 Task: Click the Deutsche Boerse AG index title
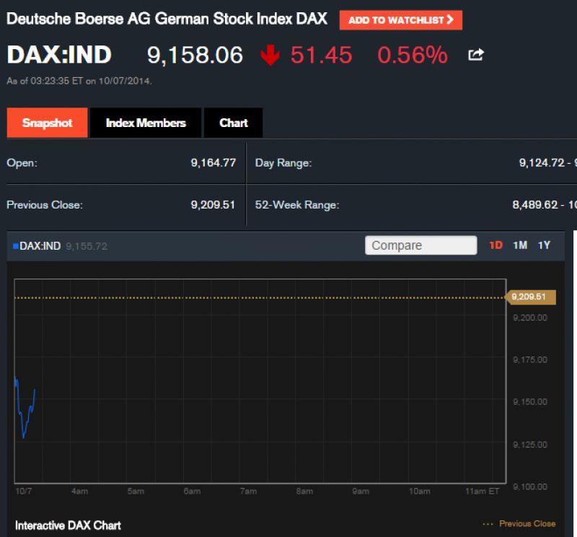[167, 19]
